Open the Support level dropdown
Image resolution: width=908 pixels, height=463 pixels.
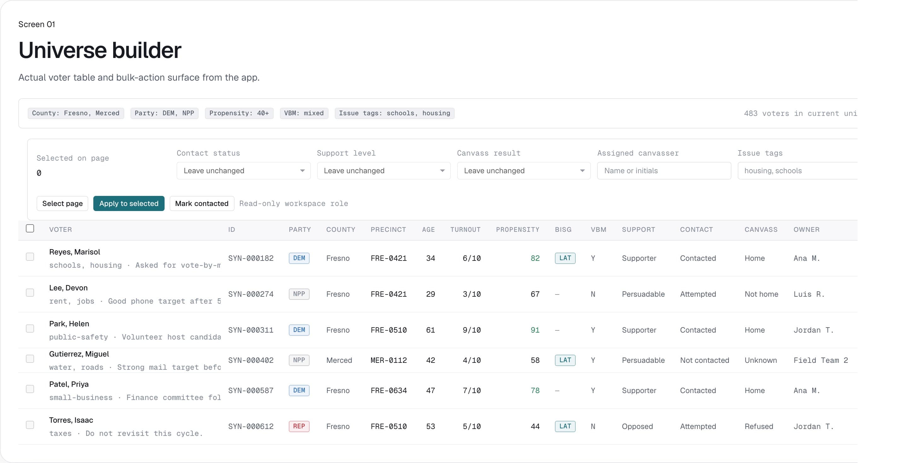(383, 170)
